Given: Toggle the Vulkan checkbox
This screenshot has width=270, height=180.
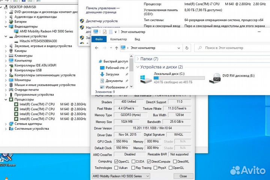Looking at the screenshot, I should click(116, 168).
